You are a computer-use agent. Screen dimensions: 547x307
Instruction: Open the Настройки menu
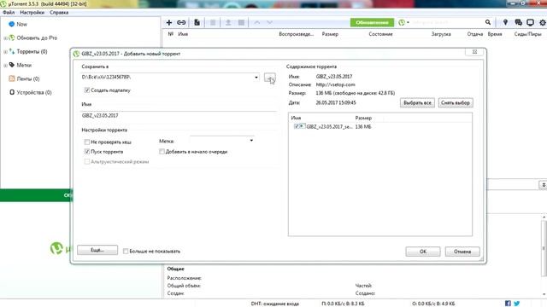tap(32, 12)
